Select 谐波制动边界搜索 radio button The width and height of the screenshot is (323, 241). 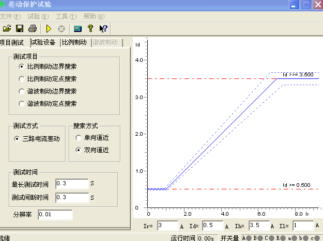coord(21,91)
